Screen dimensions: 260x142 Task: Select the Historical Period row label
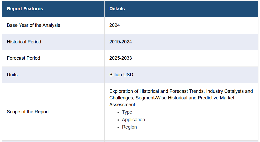coord(24,42)
